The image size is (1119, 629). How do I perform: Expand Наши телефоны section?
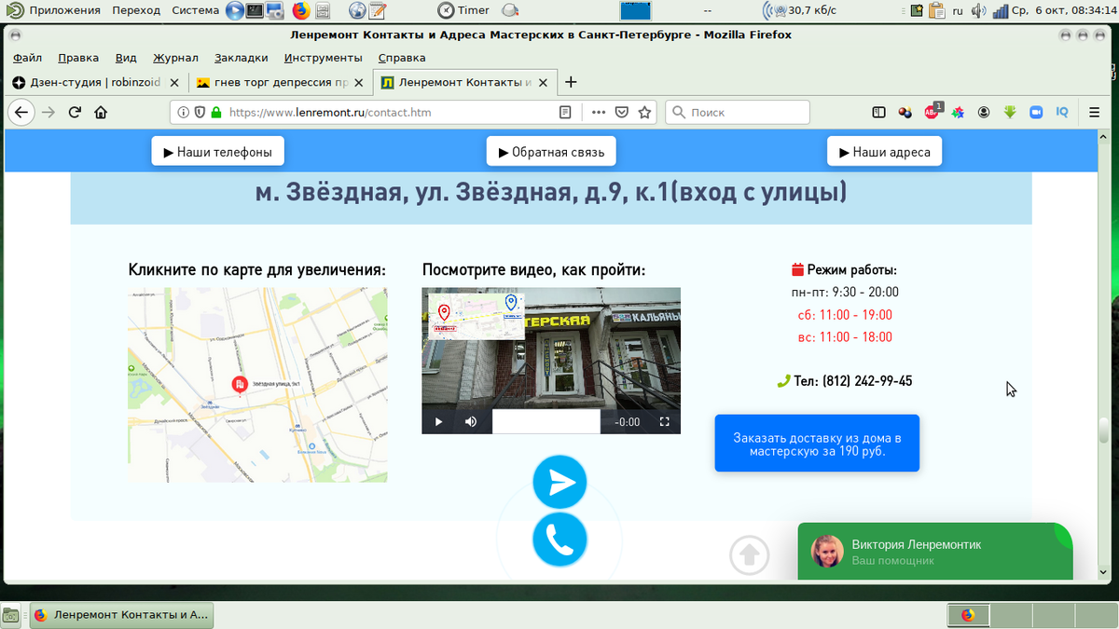coord(217,152)
